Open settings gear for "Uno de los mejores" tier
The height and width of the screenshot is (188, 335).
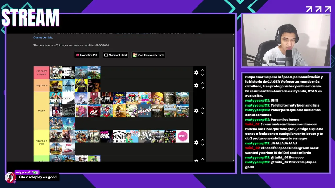[196, 73]
